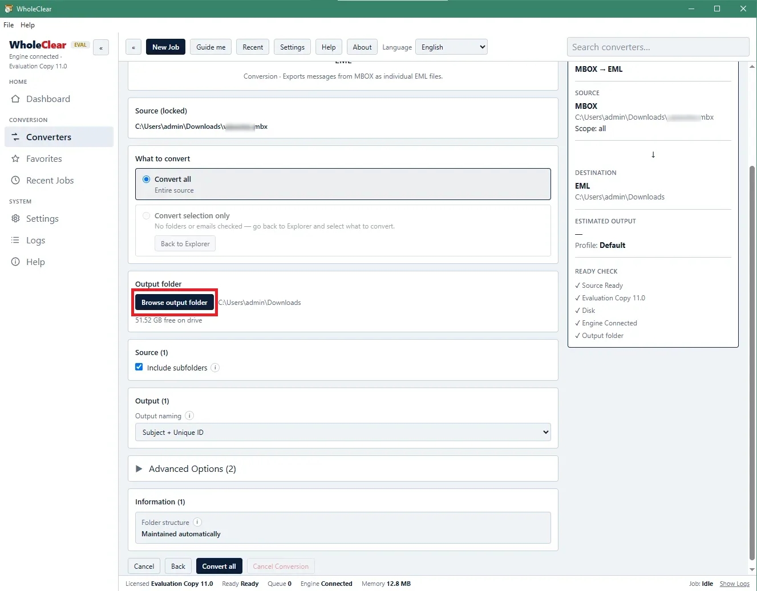Click the Dashboard home icon in sidebar
The width and height of the screenshot is (757, 591).
(15, 99)
